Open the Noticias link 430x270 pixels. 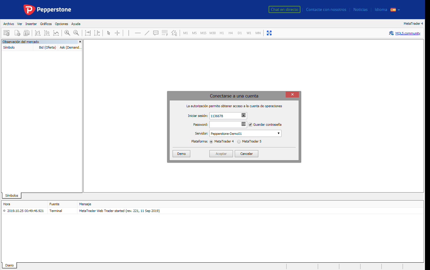tap(360, 9)
